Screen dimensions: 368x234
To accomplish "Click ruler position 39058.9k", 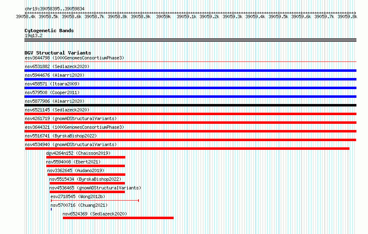I will point(141,17).
